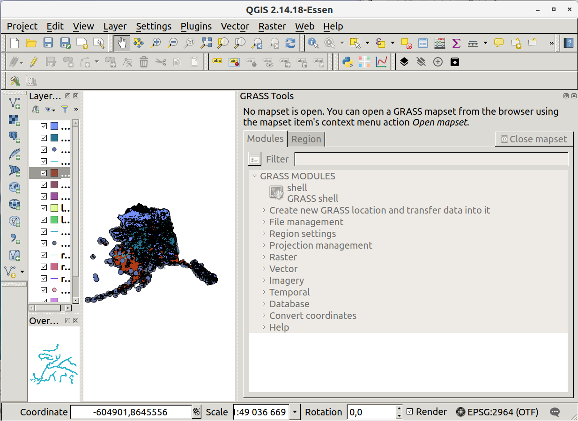Screen dimensions: 578x421
Task: Toggle the Render checkbox in status bar
Action: click(x=410, y=412)
